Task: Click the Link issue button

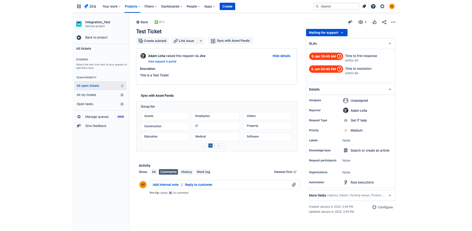Action: pyautogui.click(x=184, y=41)
